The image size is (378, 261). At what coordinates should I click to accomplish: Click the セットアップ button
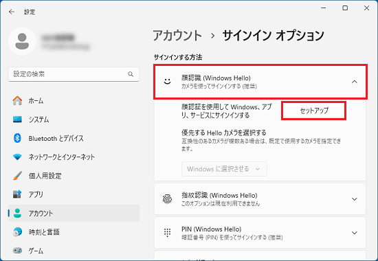314,111
